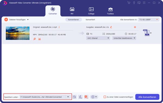This screenshot has width=163, height=103.
Task: Click the orange plus icon next to Ausgabe
Action: (x=135, y=27)
